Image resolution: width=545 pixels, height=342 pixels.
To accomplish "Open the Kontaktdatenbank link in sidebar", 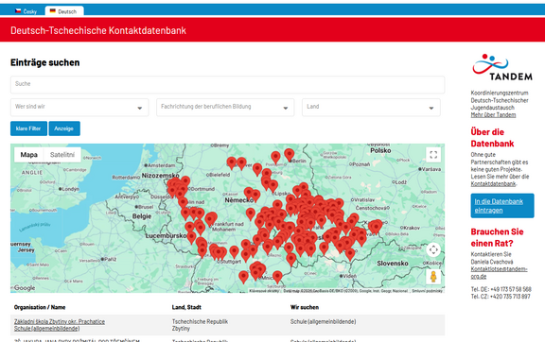I will pyautogui.click(x=493, y=184).
